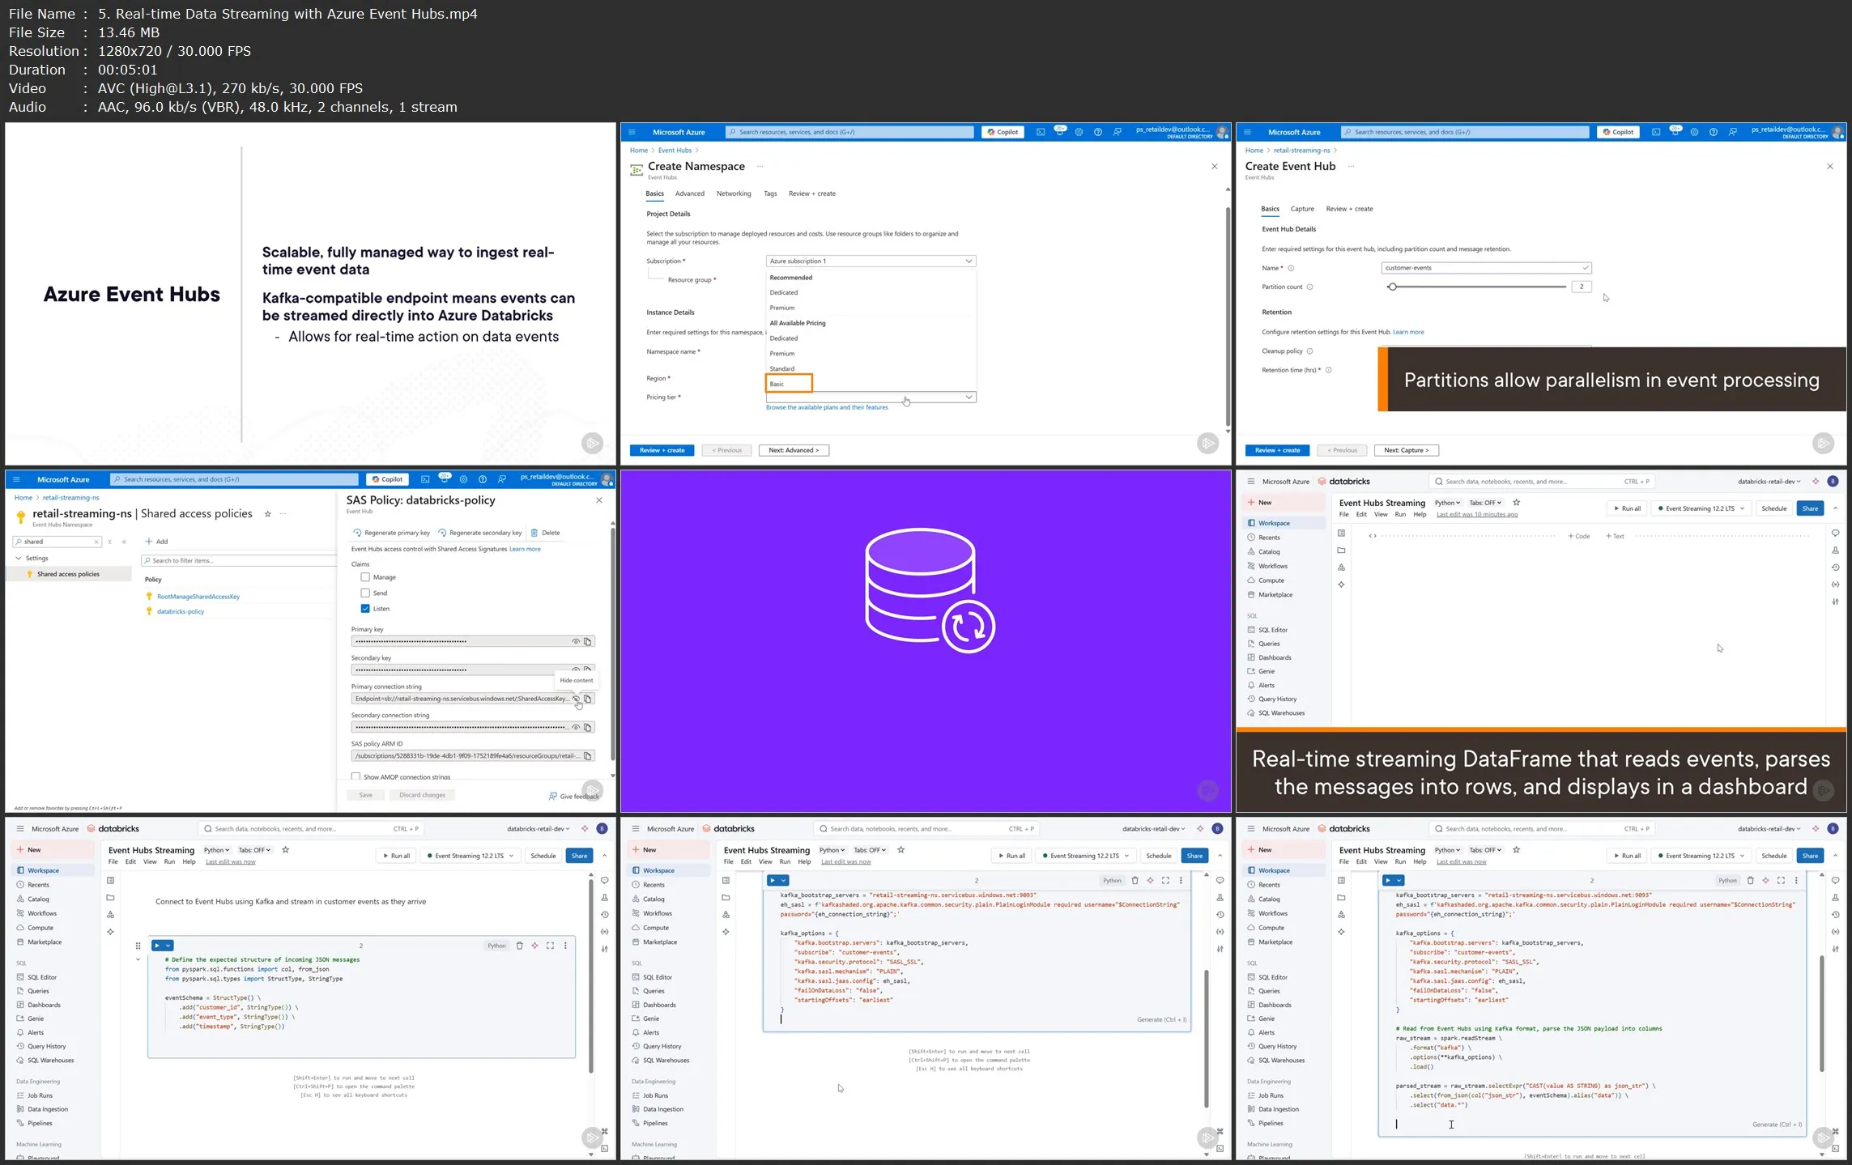Choose Basic option in pricing tier list
The height and width of the screenshot is (1165, 1852).
click(x=789, y=385)
